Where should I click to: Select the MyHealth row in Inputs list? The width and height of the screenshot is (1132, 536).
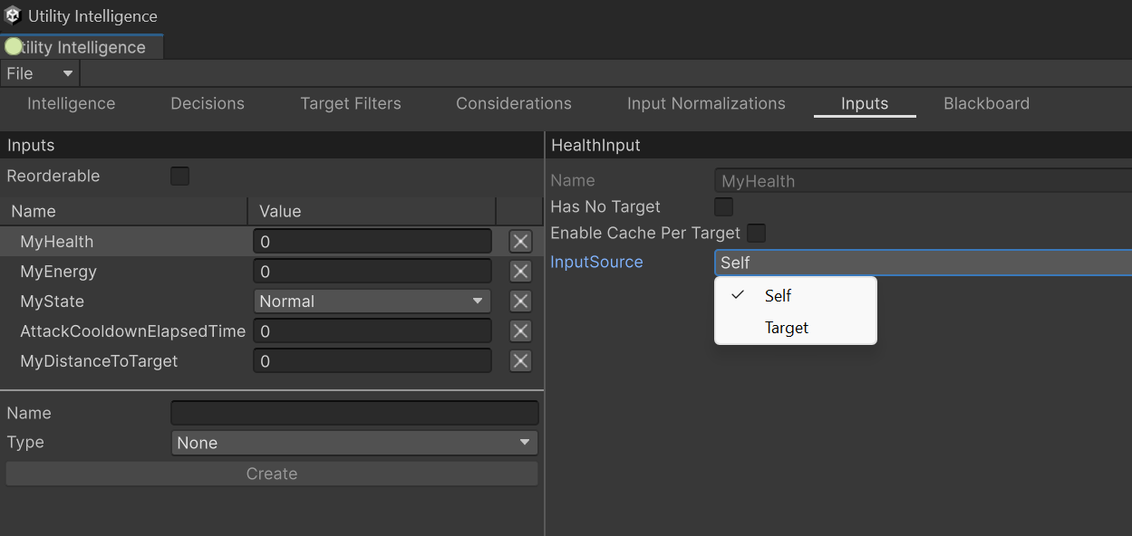(272, 242)
